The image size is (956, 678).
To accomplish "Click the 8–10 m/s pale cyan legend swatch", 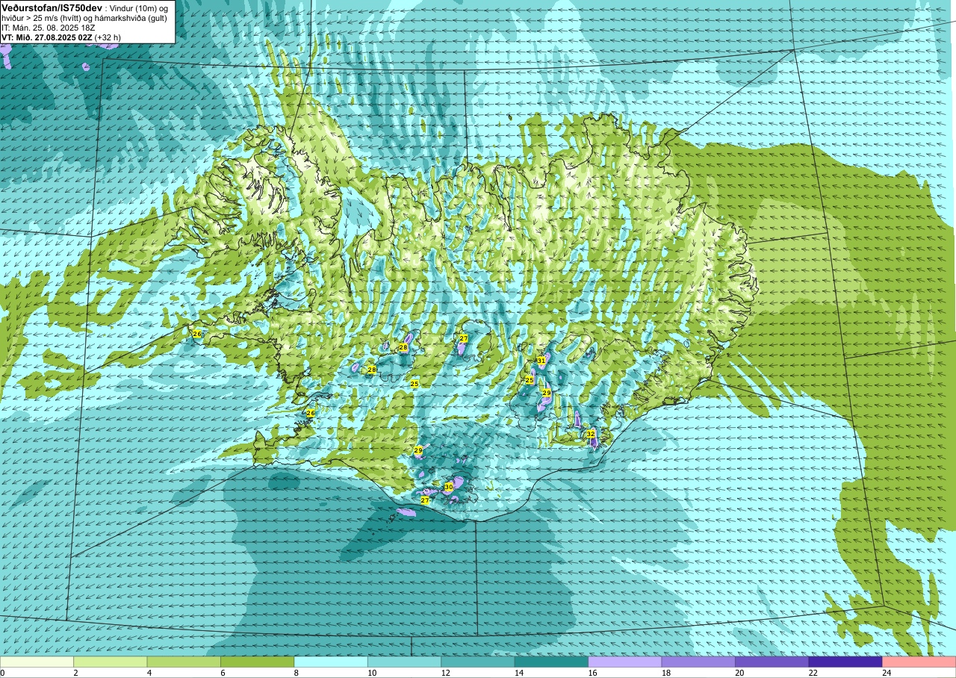I will click(331, 662).
